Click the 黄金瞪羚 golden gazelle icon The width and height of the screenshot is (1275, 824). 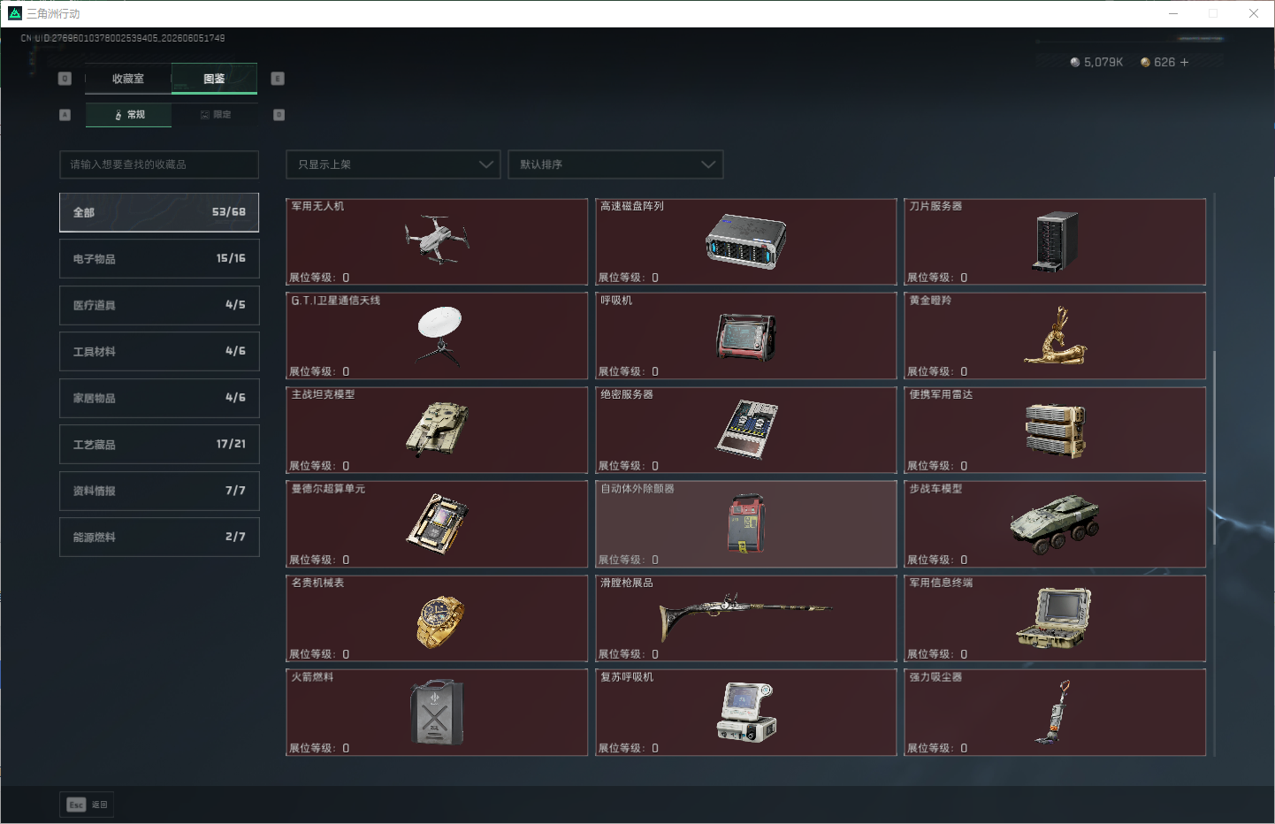click(x=1055, y=335)
